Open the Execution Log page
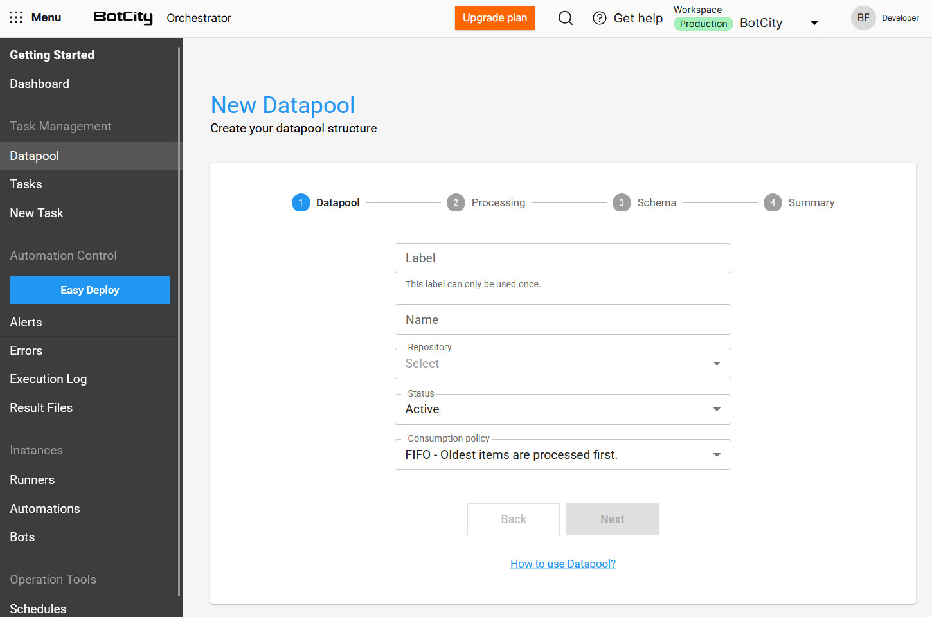This screenshot has height=617, width=932. [x=48, y=379]
